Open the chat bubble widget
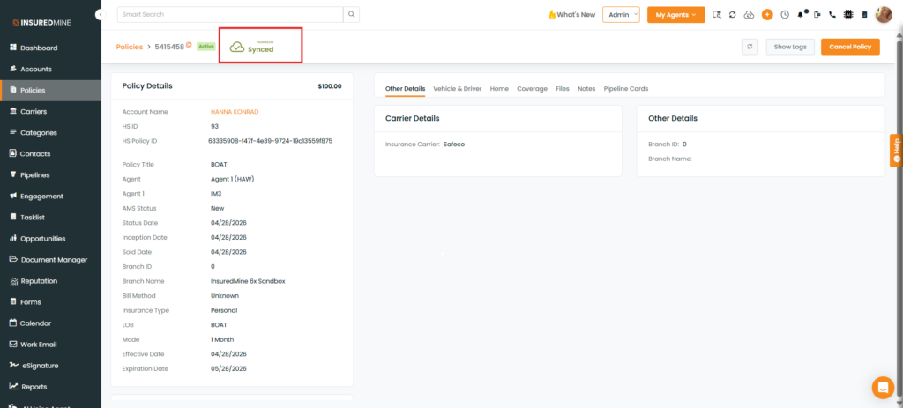Screen dimensions: 903x408 883,387
